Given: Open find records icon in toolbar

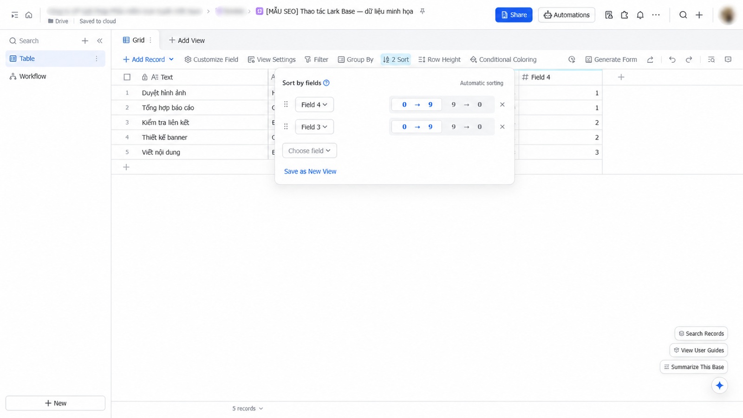Looking at the screenshot, I should pos(711,59).
